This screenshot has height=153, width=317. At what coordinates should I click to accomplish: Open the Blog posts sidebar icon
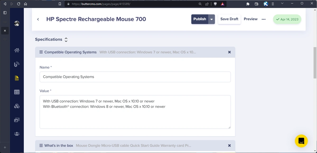[17, 64]
